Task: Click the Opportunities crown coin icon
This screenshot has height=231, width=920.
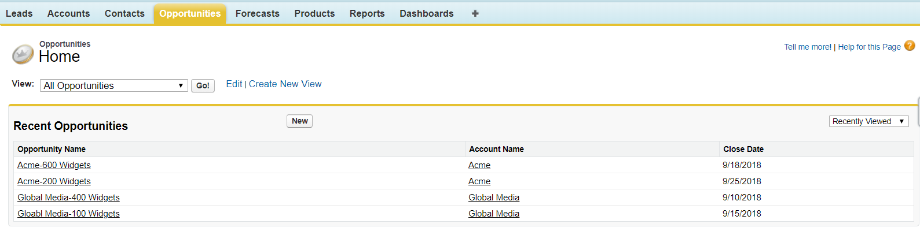Action: click(x=23, y=54)
